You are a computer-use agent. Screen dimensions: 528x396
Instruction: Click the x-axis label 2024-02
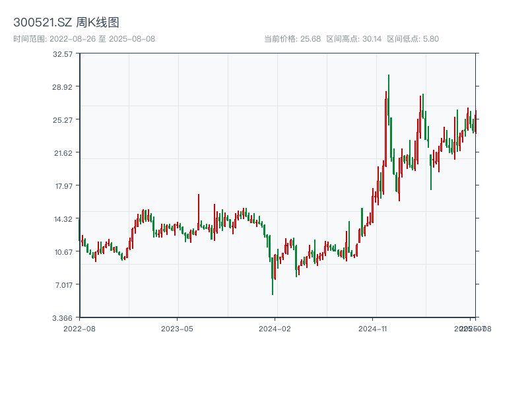(x=275, y=329)
